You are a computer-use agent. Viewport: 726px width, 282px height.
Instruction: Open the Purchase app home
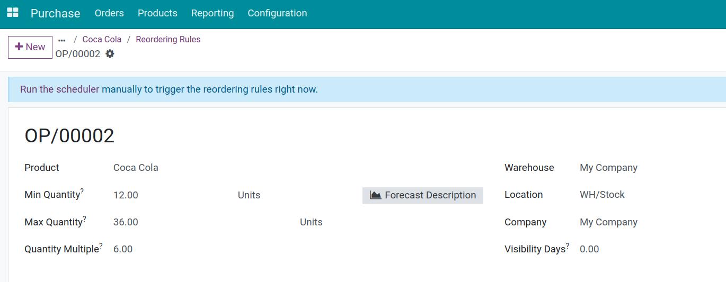tap(56, 13)
